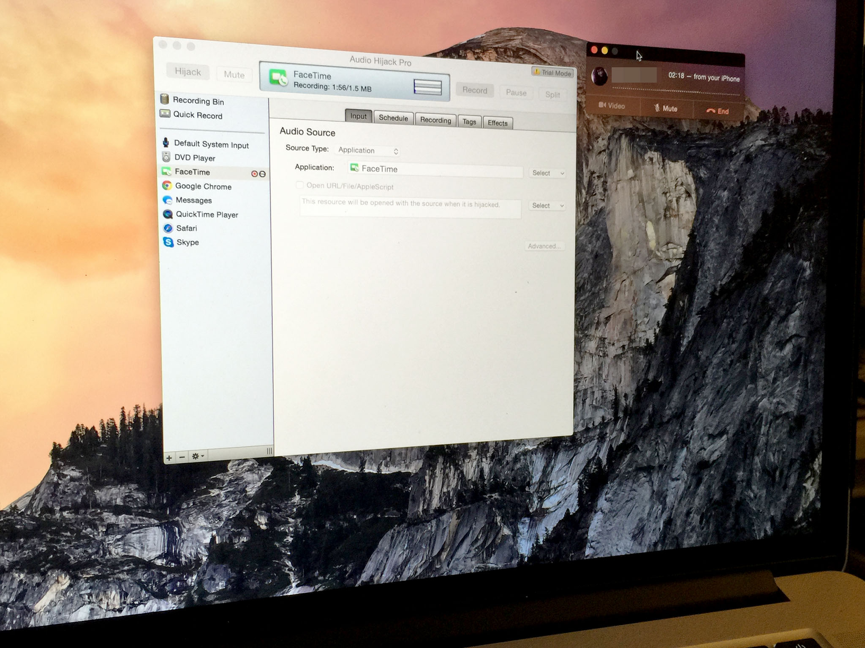Screen dimensions: 865x648
Task: Click the Default System Input microphone icon
Action: pyautogui.click(x=166, y=143)
